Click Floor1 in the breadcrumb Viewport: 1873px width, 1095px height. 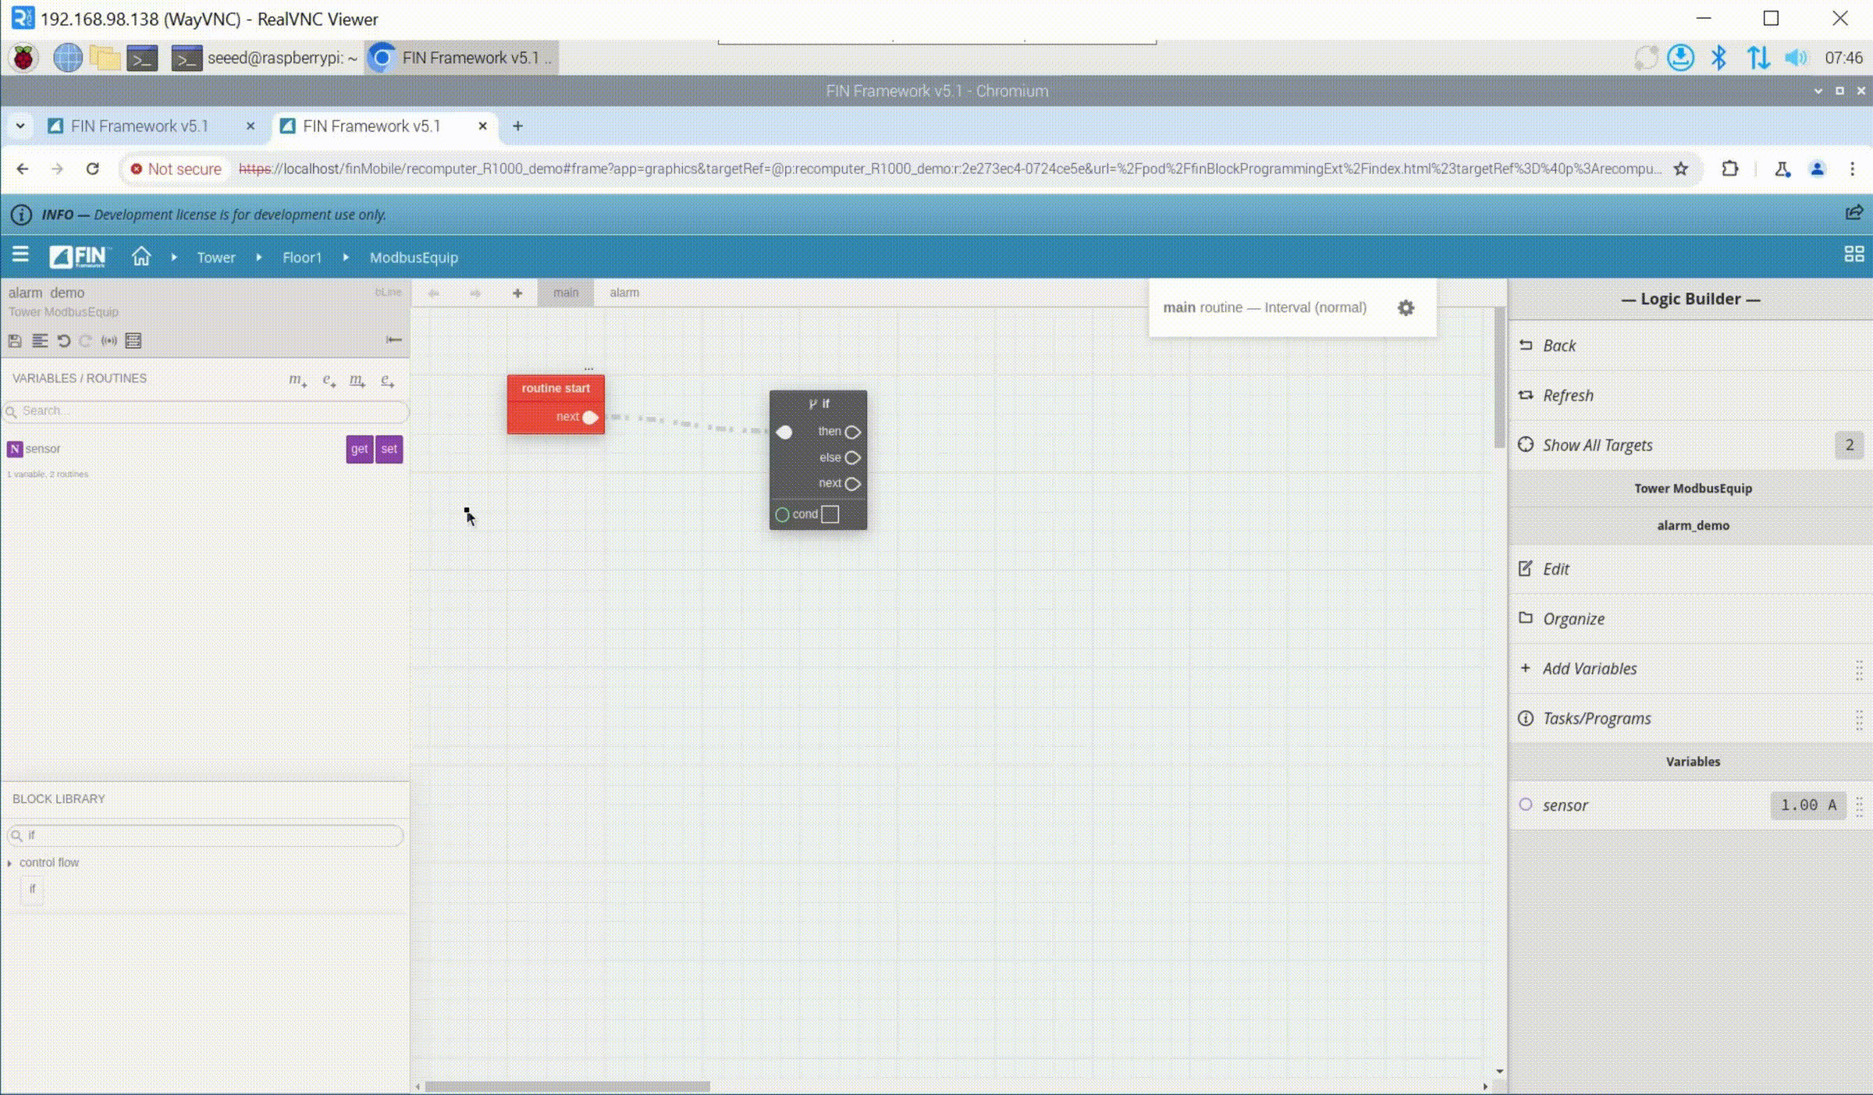[x=302, y=258]
